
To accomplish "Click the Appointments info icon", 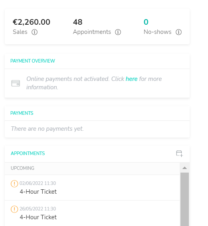I will 118,32.
